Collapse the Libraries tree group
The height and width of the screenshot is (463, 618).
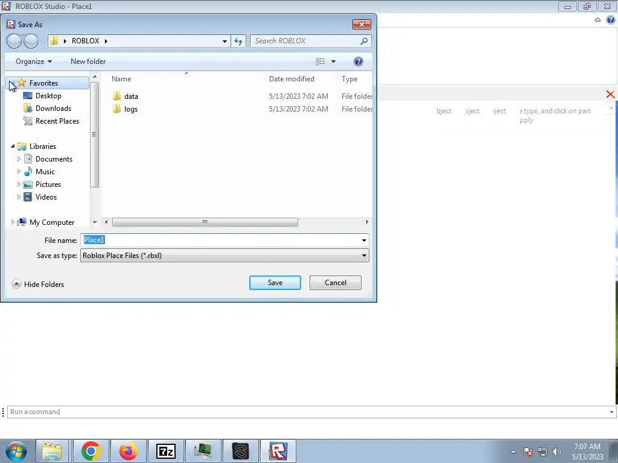[13, 146]
